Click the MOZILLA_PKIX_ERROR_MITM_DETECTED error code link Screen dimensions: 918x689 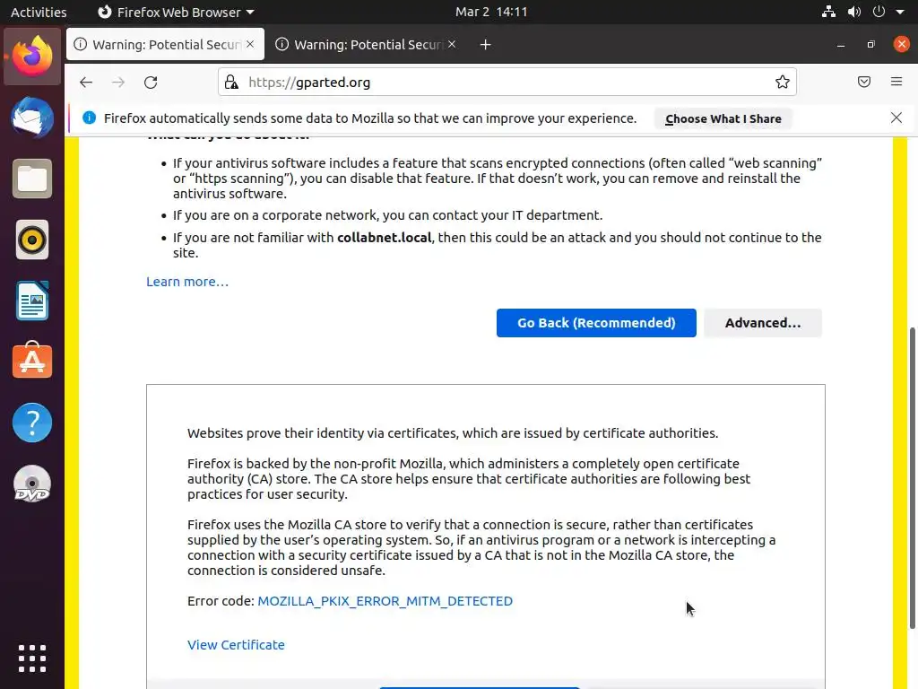[x=385, y=601]
